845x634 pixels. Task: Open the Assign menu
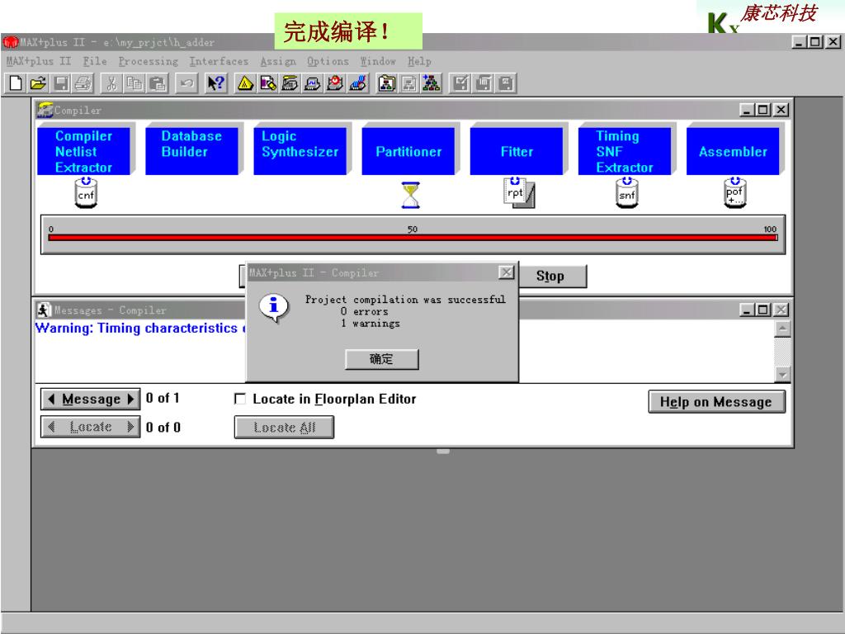click(x=278, y=61)
